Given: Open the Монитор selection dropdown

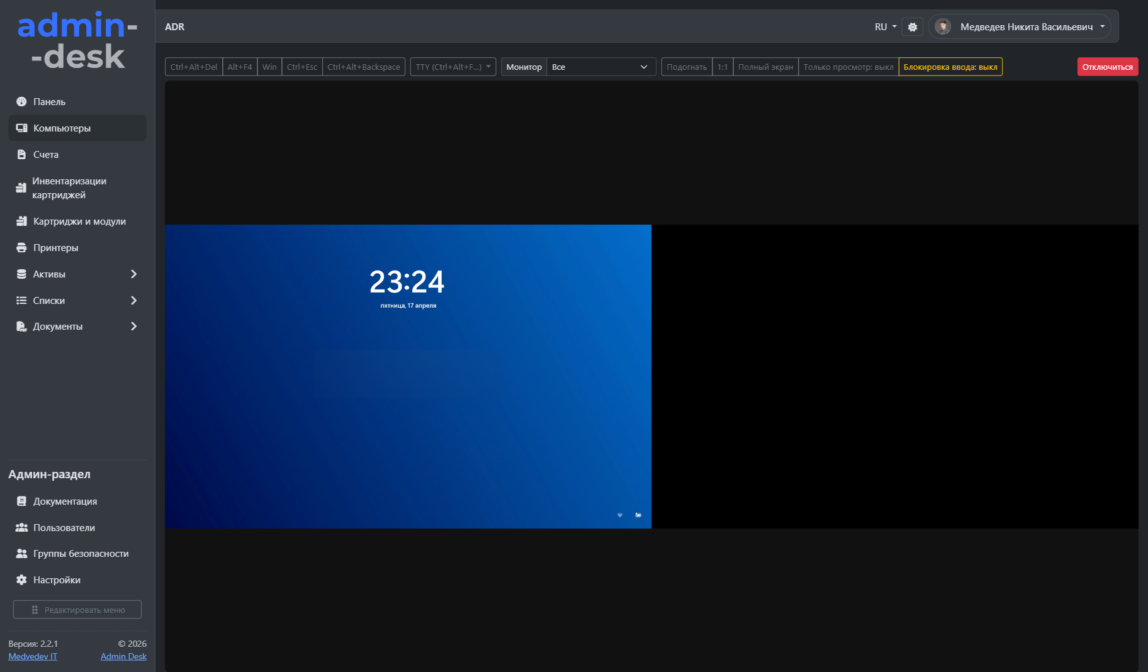Looking at the screenshot, I should click(x=600, y=67).
